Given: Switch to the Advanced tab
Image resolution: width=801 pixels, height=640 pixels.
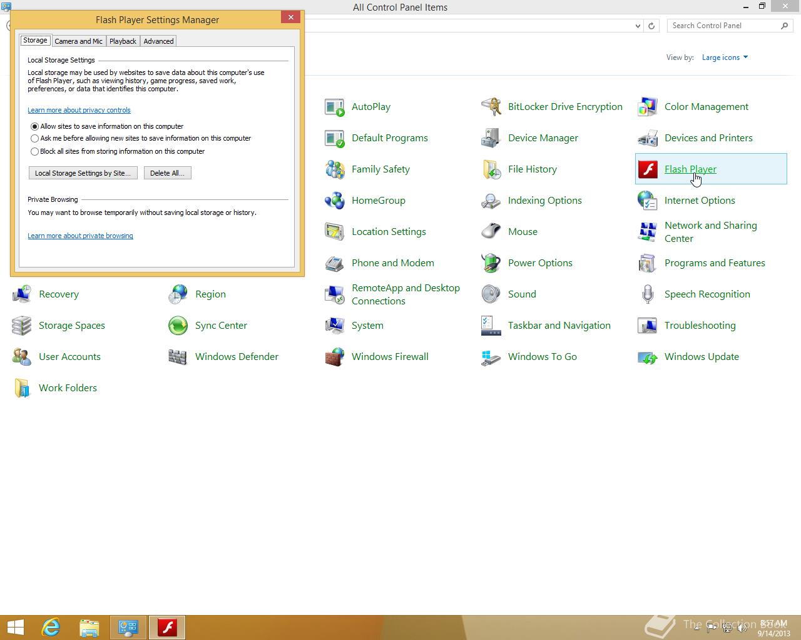Looking at the screenshot, I should click(158, 41).
